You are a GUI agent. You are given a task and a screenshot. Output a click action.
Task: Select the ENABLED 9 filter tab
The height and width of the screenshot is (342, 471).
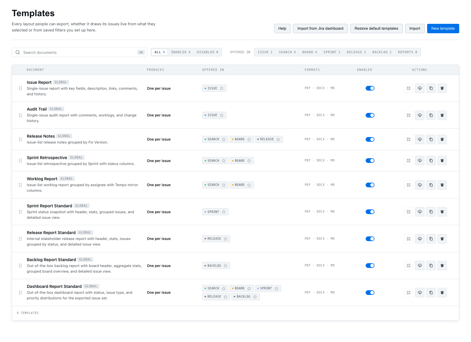pos(181,52)
